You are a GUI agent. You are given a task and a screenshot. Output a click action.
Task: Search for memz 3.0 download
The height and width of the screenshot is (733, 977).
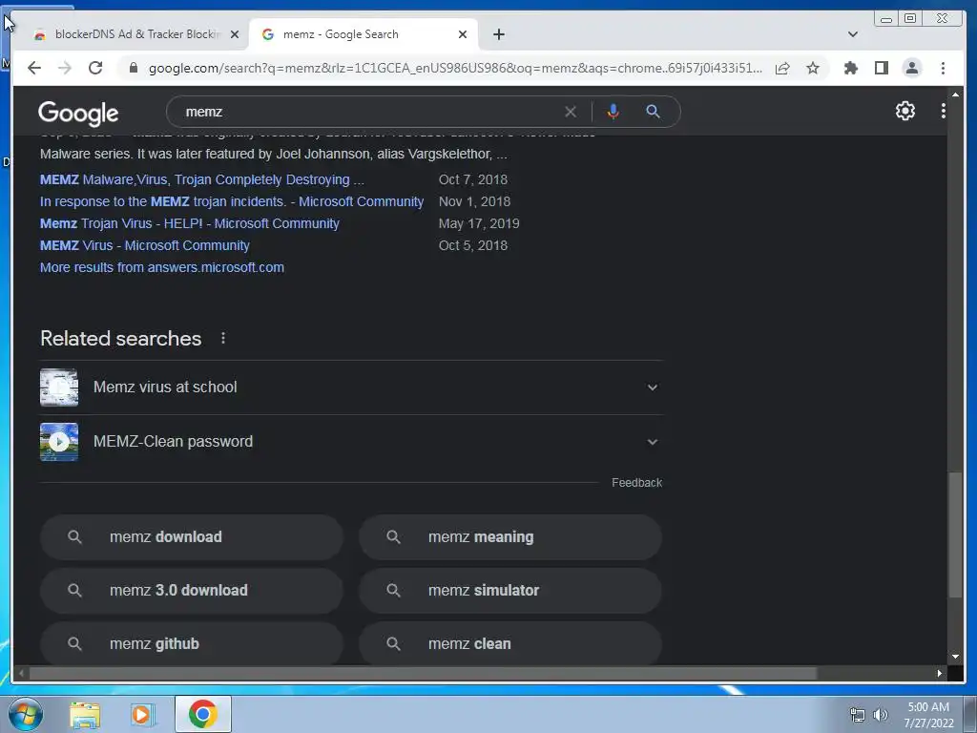point(191,590)
